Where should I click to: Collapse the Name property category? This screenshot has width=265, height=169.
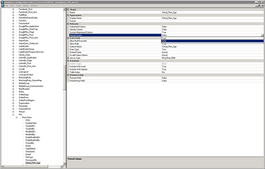(x=68, y=10)
